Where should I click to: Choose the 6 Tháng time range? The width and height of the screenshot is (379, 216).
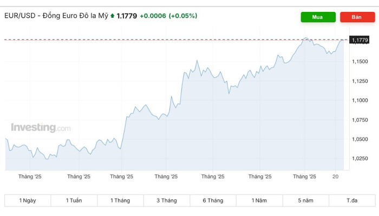coord(213,200)
